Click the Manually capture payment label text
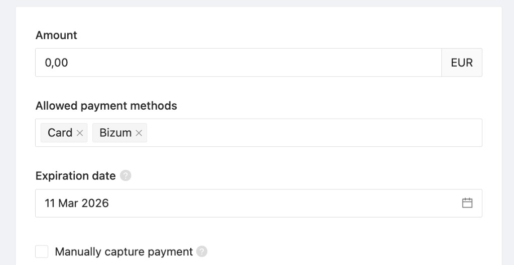The height and width of the screenshot is (265, 514). pyautogui.click(x=123, y=251)
